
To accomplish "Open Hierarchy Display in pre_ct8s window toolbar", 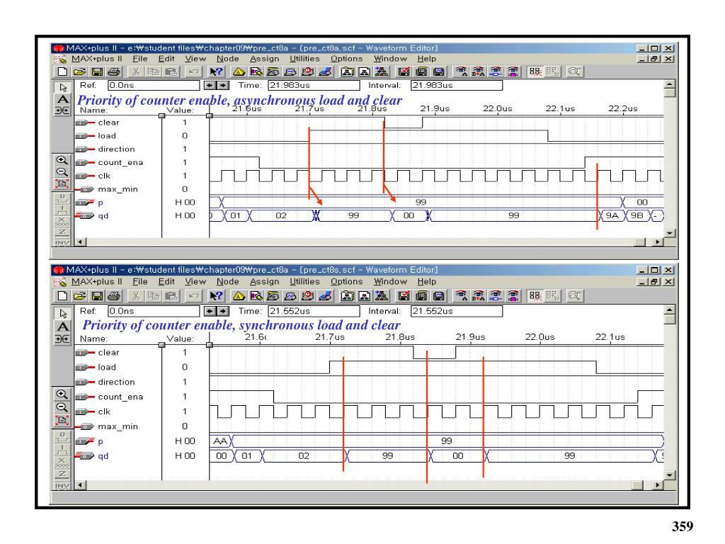I will point(239,296).
